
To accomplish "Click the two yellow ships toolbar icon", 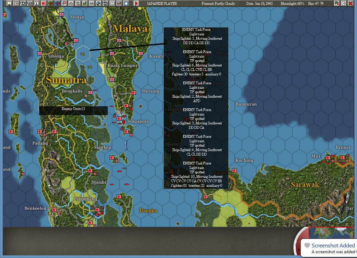I will (x=78, y=3).
